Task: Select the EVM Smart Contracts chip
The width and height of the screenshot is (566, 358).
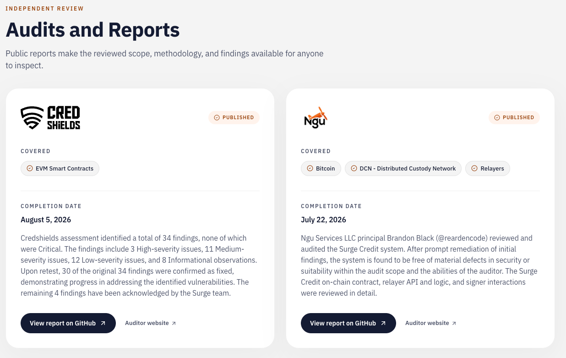Action: [x=60, y=169]
